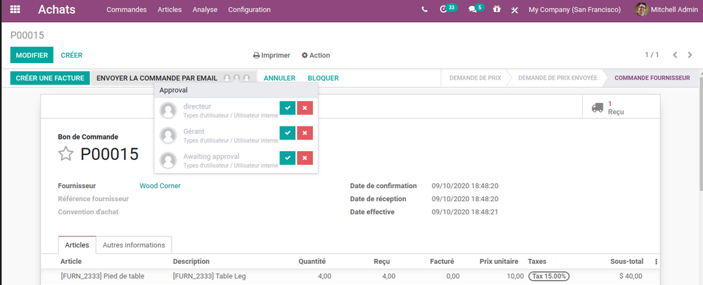This screenshot has height=285, width=703.
Task: Open the Imprimer print dropdown
Action: (272, 56)
